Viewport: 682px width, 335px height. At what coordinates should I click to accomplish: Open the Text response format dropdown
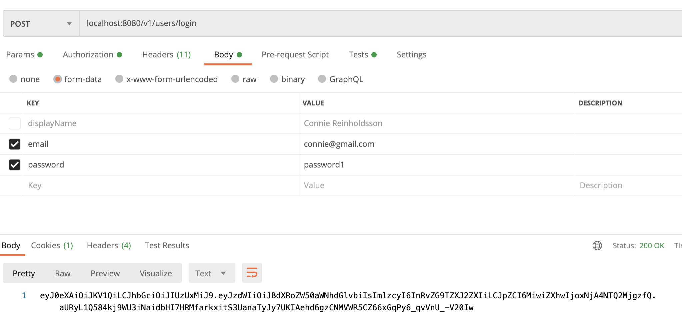(x=211, y=273)
